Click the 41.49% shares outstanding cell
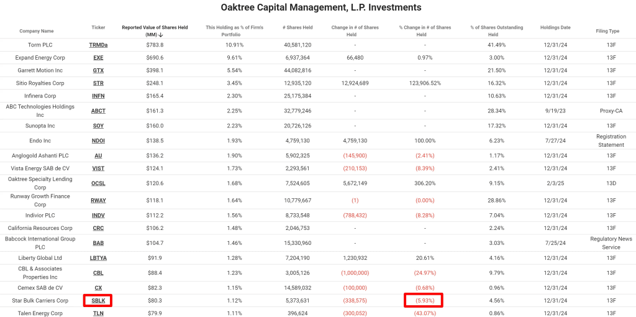The height and width of the screenshot is (317, 636). point(496,45)
